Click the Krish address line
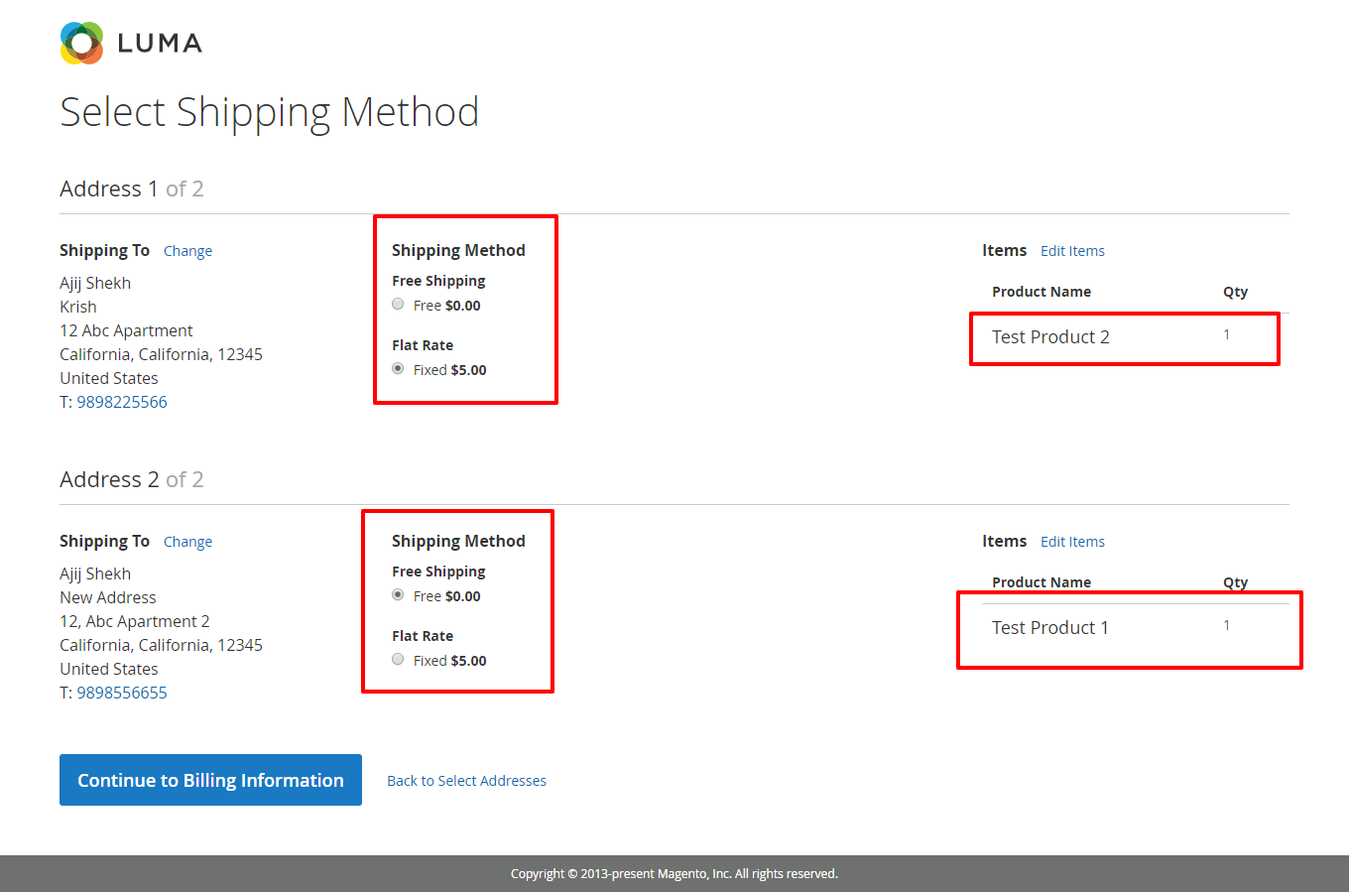The width and height of the screenshot is (1349, 892). click(x=77, y=306)
